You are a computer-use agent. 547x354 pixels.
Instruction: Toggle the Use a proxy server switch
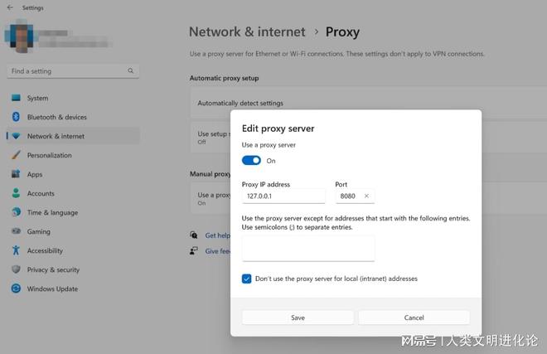[251, 161]
